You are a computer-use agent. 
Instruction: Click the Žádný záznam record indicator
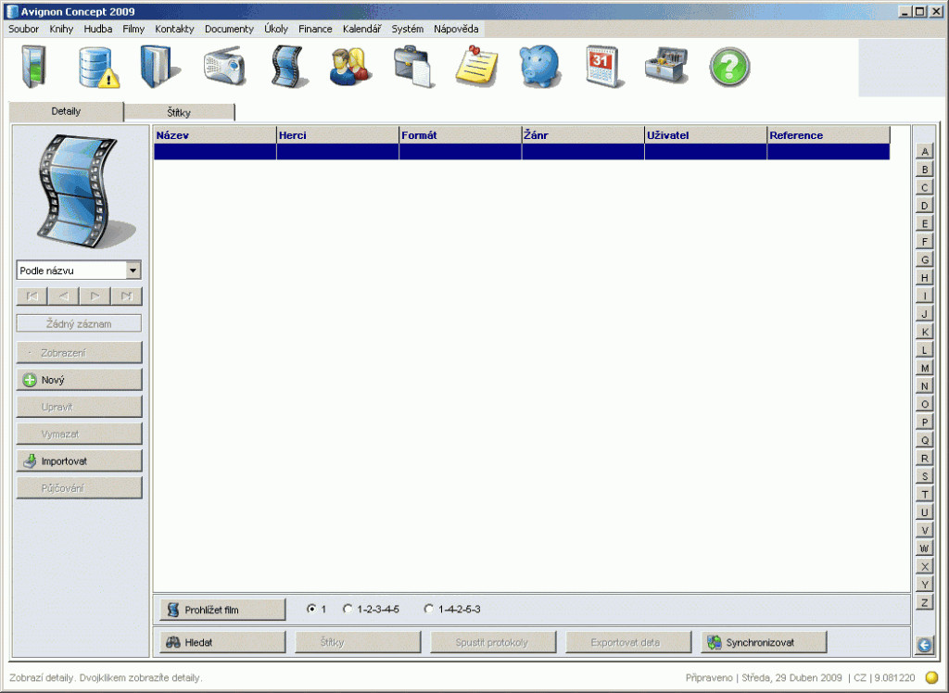[80, 324]
